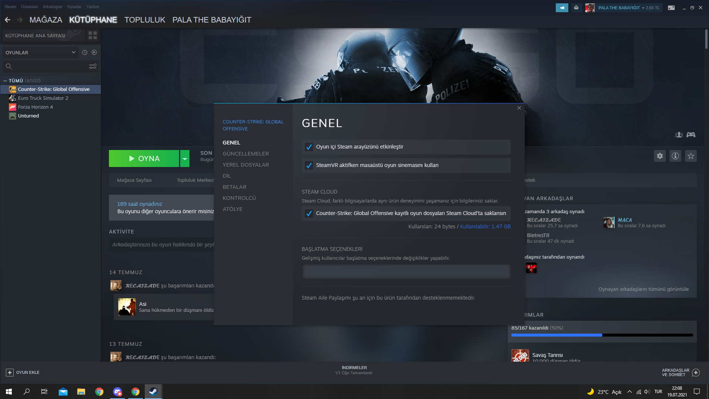
Task: Open the game info icon
Action: point(675,156)
